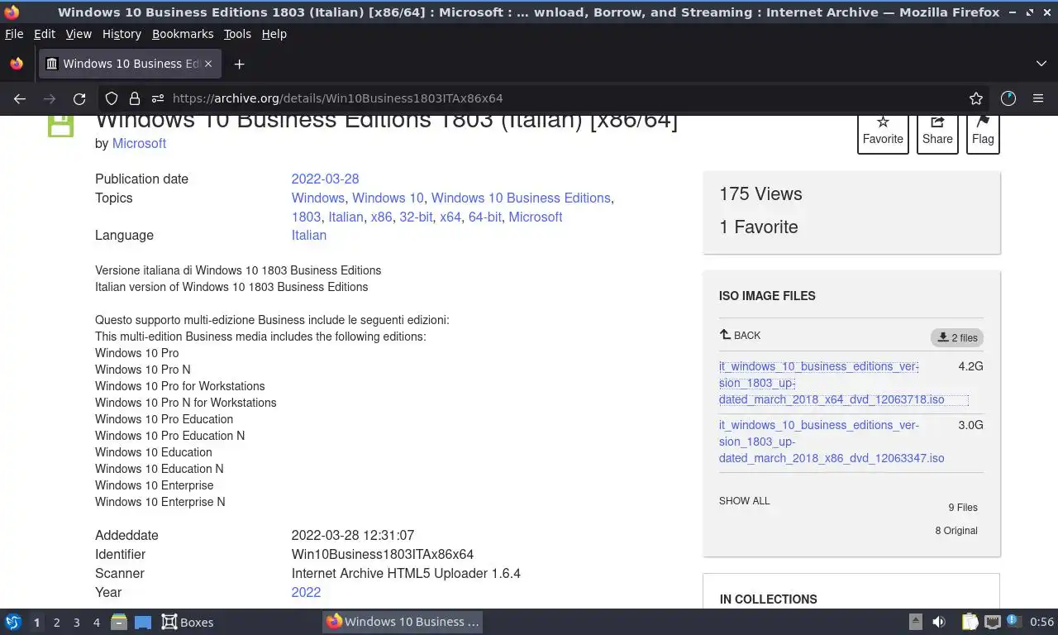Bookmark this page with the star icon

coord(976,98)
